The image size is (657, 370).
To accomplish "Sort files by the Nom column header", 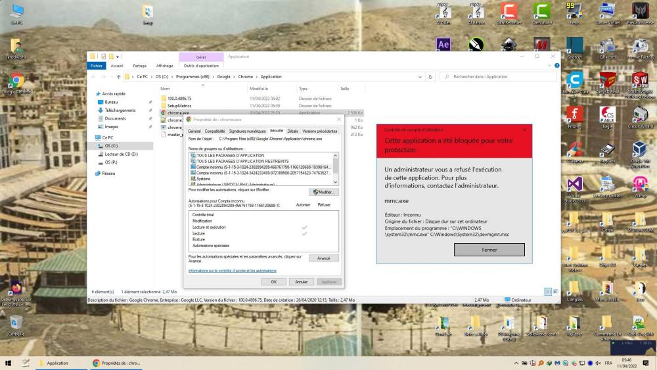I will [x=165, y=88].
